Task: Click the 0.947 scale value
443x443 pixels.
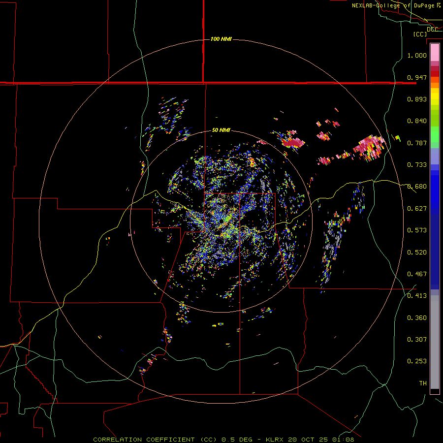Action: tap(417, 77)
